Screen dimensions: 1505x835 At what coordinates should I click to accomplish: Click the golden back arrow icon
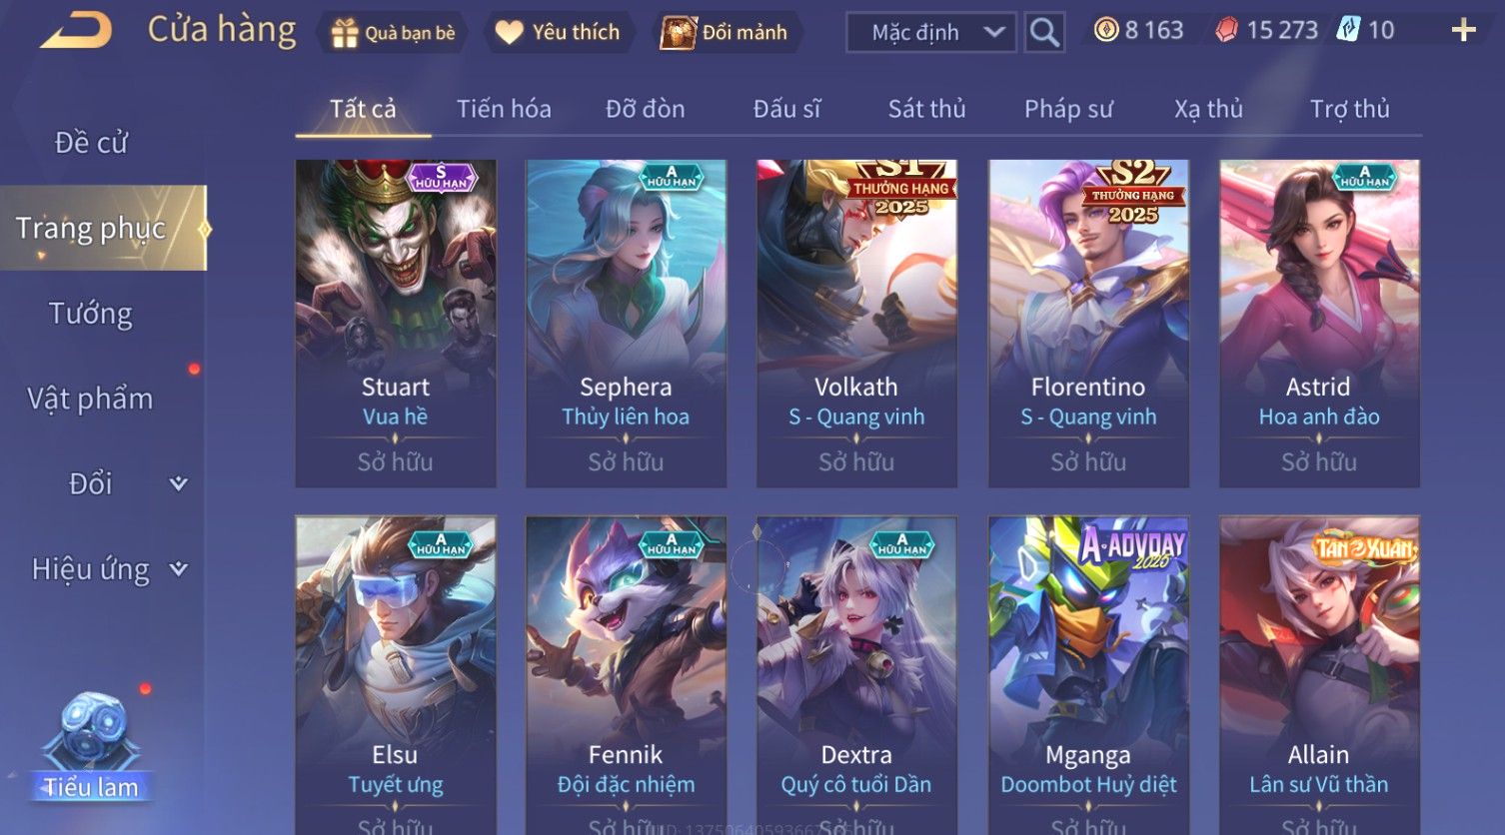click(76, 30)
